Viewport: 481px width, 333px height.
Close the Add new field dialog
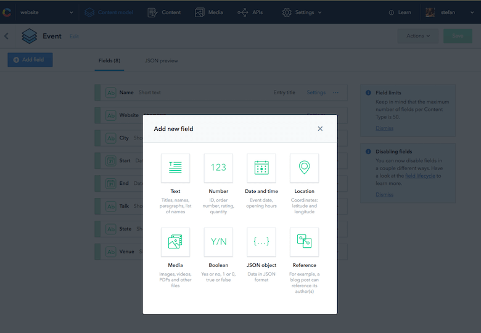(320, 129)
